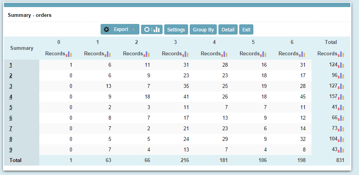This screenshot has width=359, height=175.
Task: Click summary row link 8
Action: click(x=11, y=139)
